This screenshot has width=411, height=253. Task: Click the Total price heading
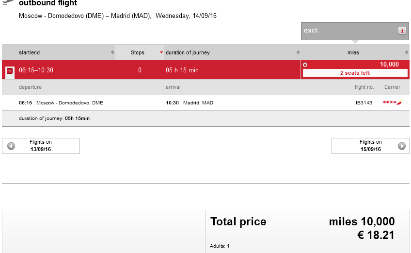point(238,221)
